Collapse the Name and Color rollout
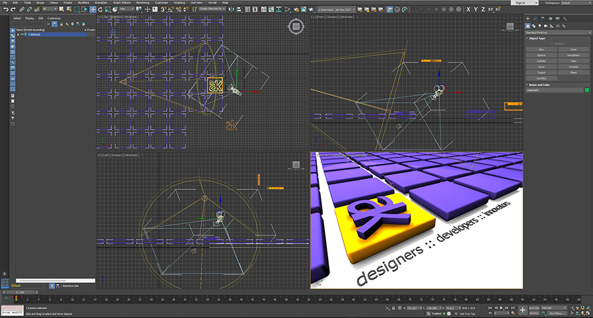 pyautogui.click(x=558, y=85)
